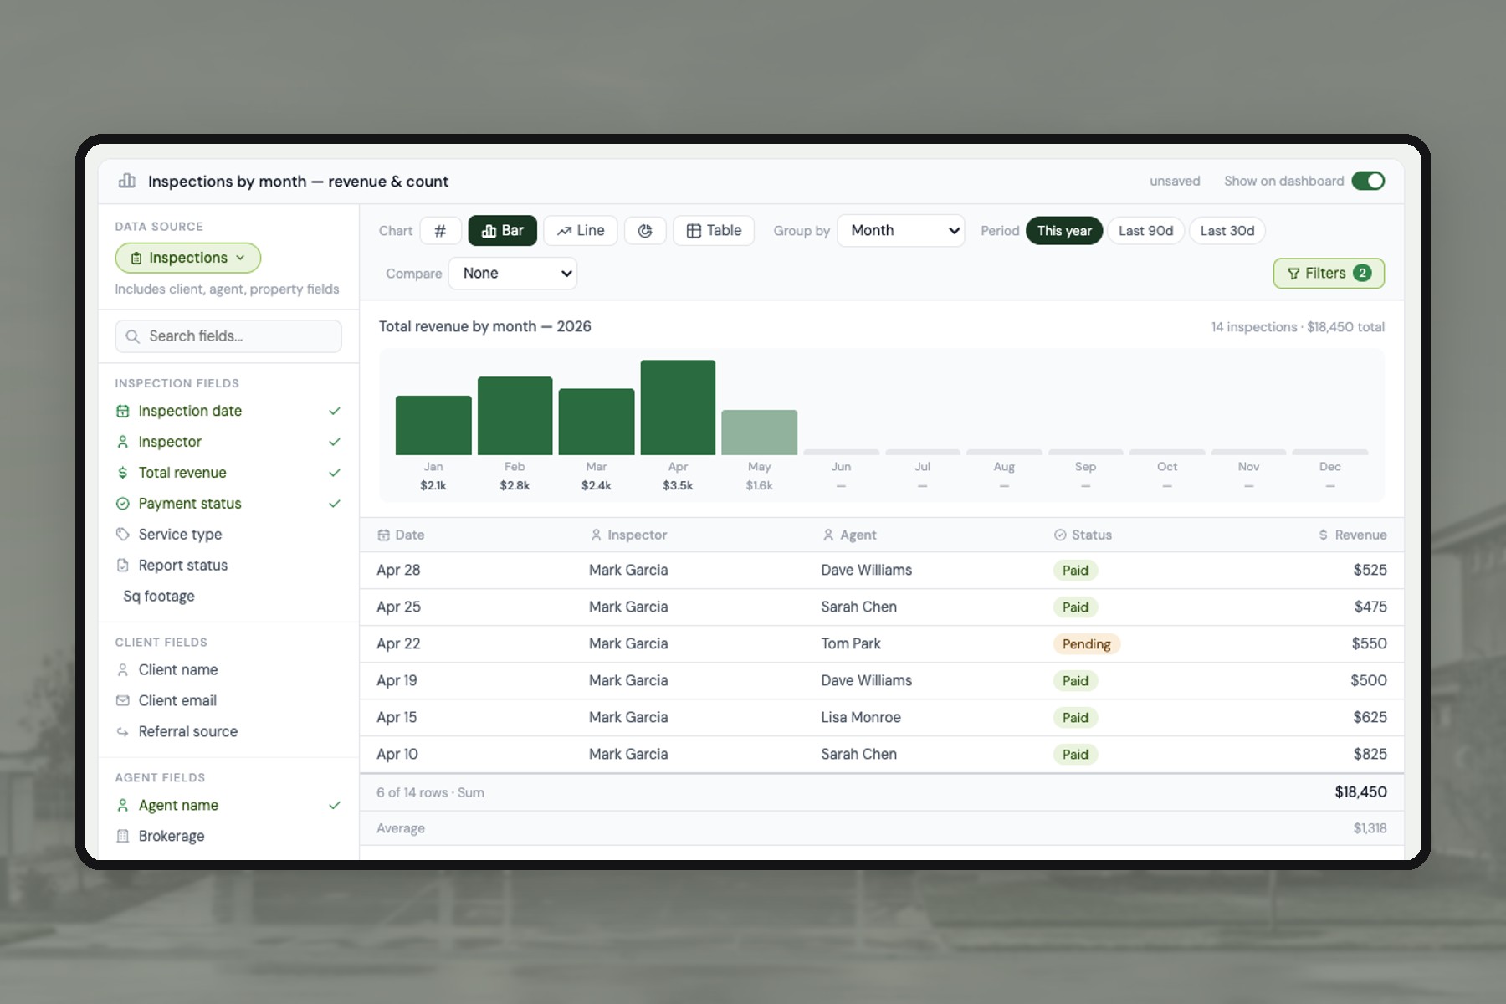The image size is (1506, 1004).
Task: Click the Brokerage field
Action: 228,836
